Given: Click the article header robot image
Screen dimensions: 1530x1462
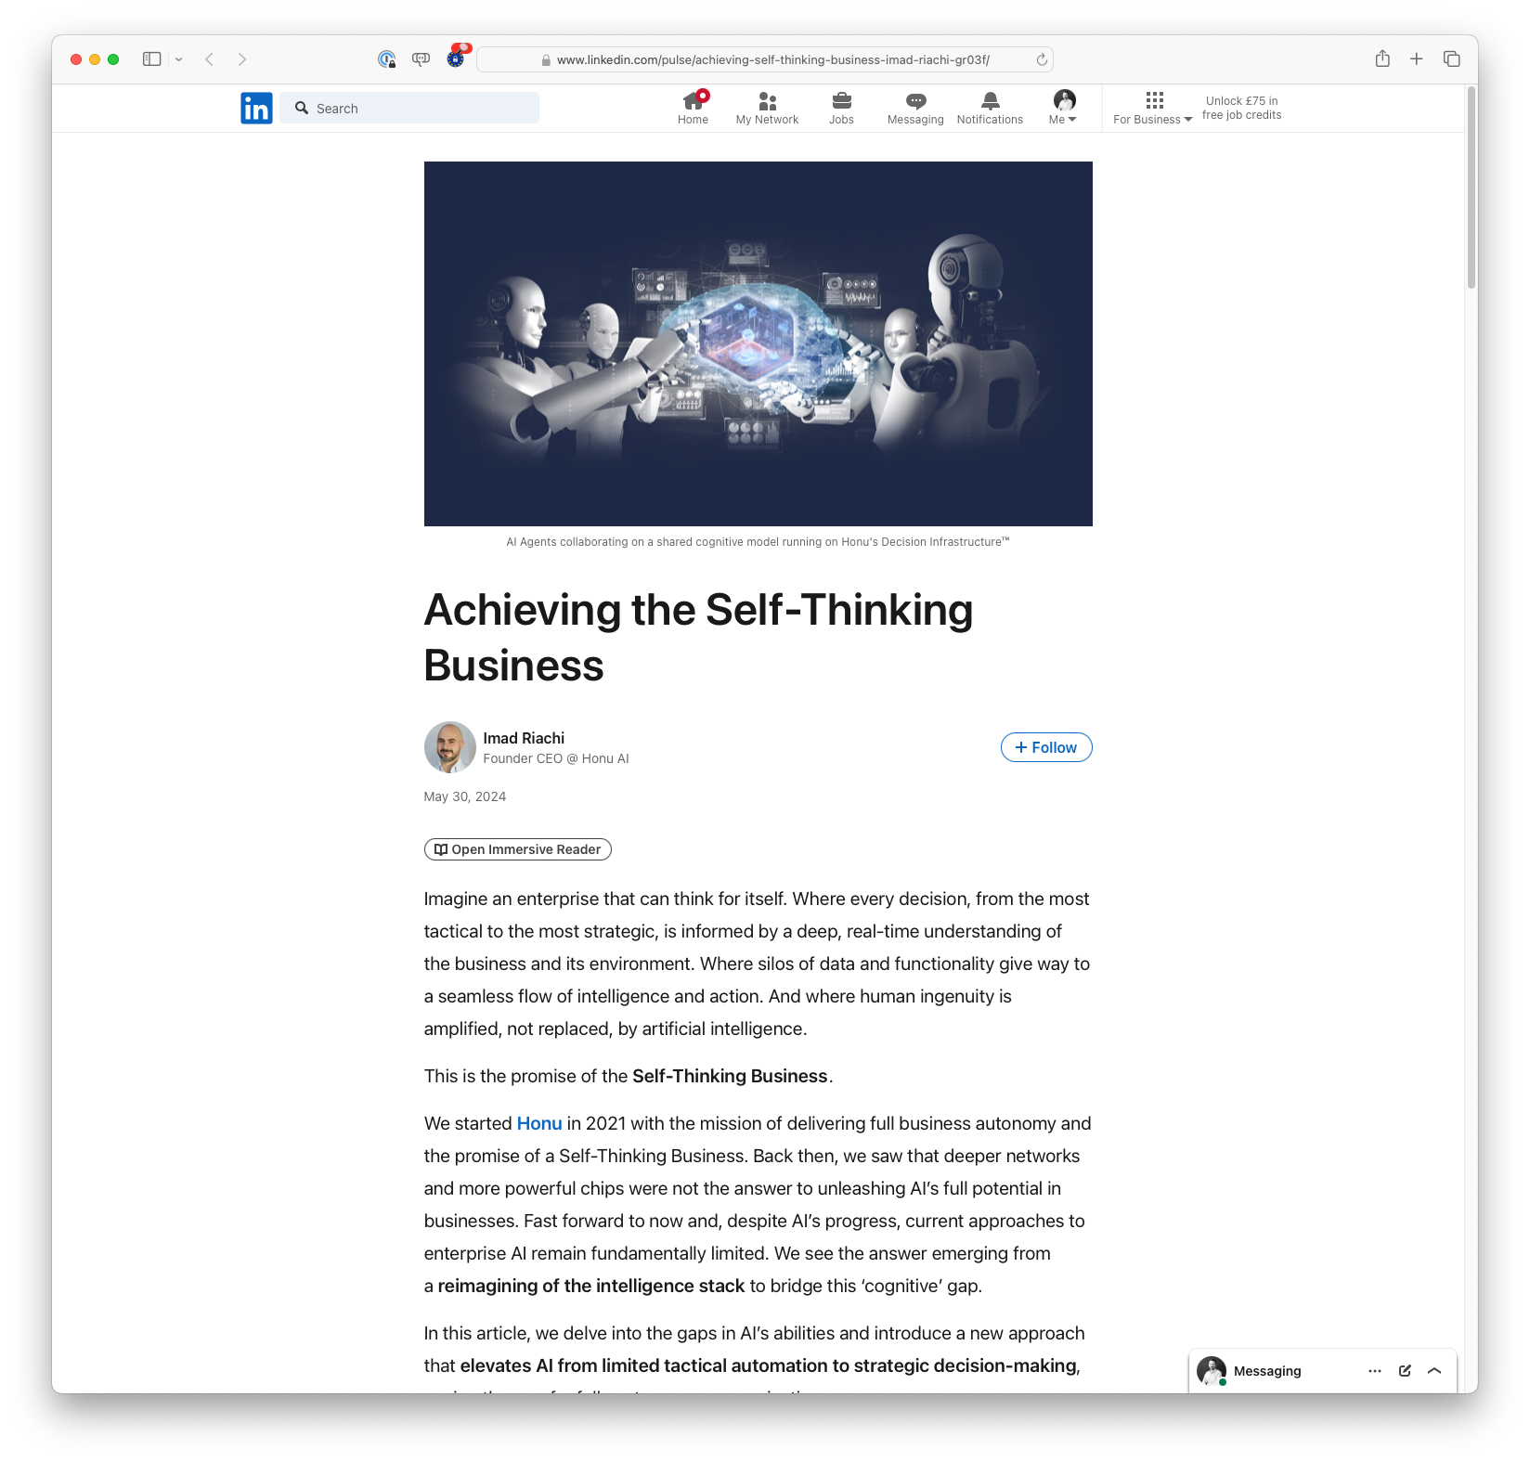Looking at the screenshot, I should (759, 343).
